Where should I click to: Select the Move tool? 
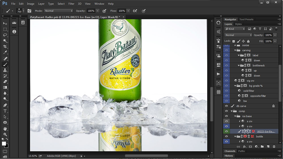tap(5, 23)
